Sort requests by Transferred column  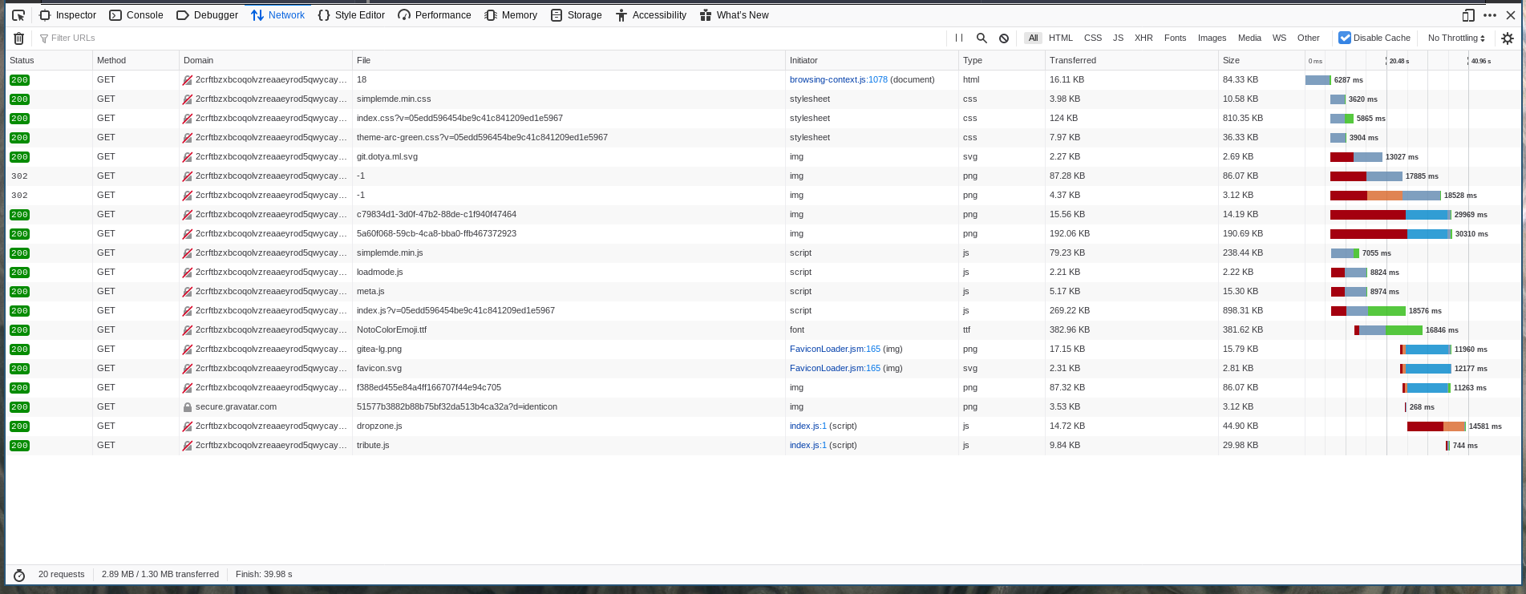(1073, 60)
